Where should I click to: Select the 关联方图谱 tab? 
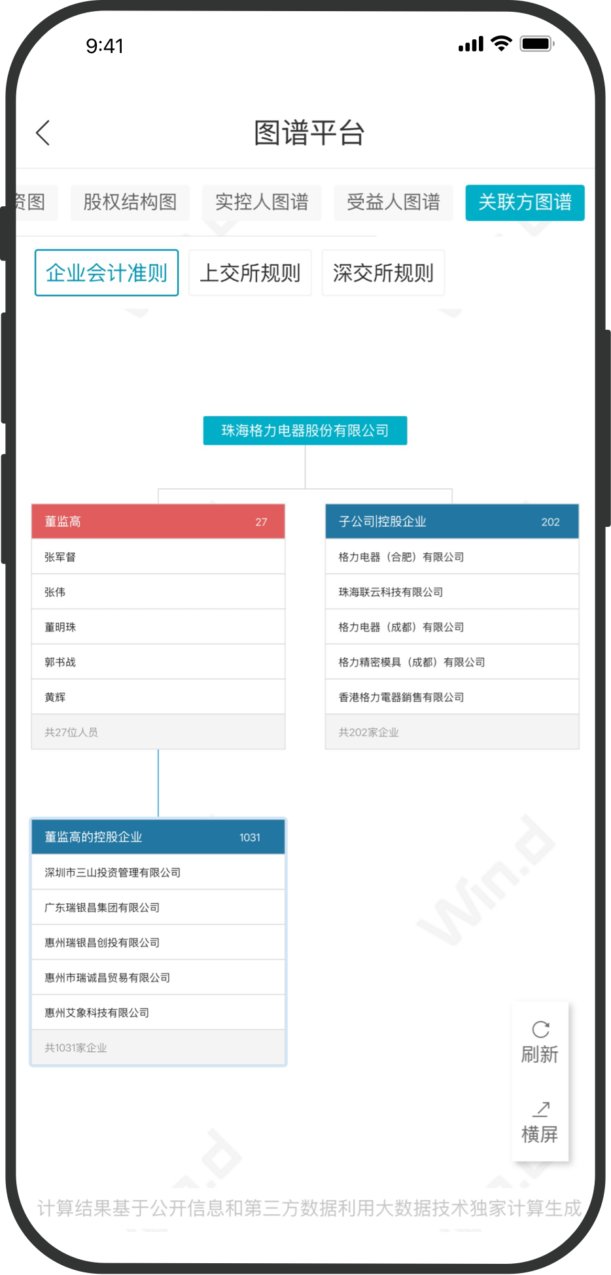click(525, 202)
